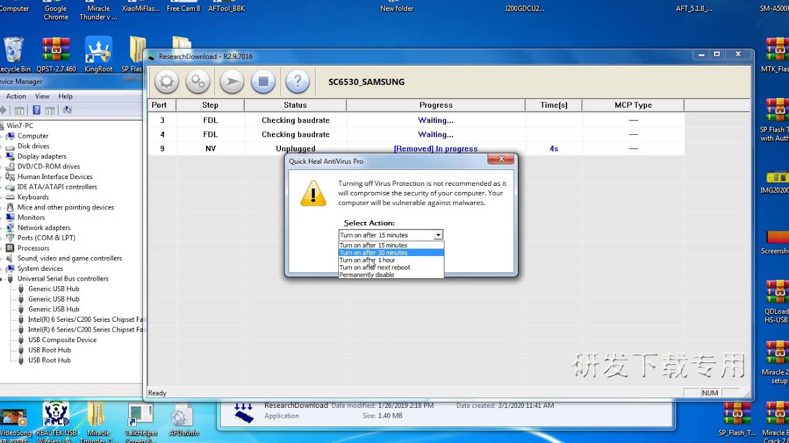The width and height of the screenshot is (789, 443).
Task: Select USB Composite Device entry
Action: pos(62,340)
